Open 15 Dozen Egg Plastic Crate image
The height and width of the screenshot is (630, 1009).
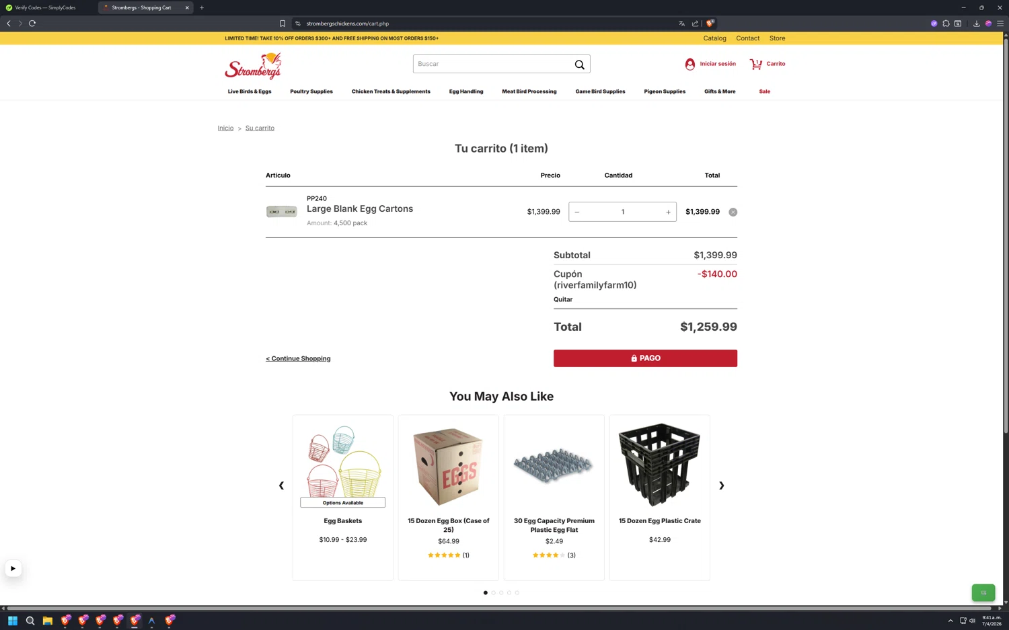(x=660, y=465)
